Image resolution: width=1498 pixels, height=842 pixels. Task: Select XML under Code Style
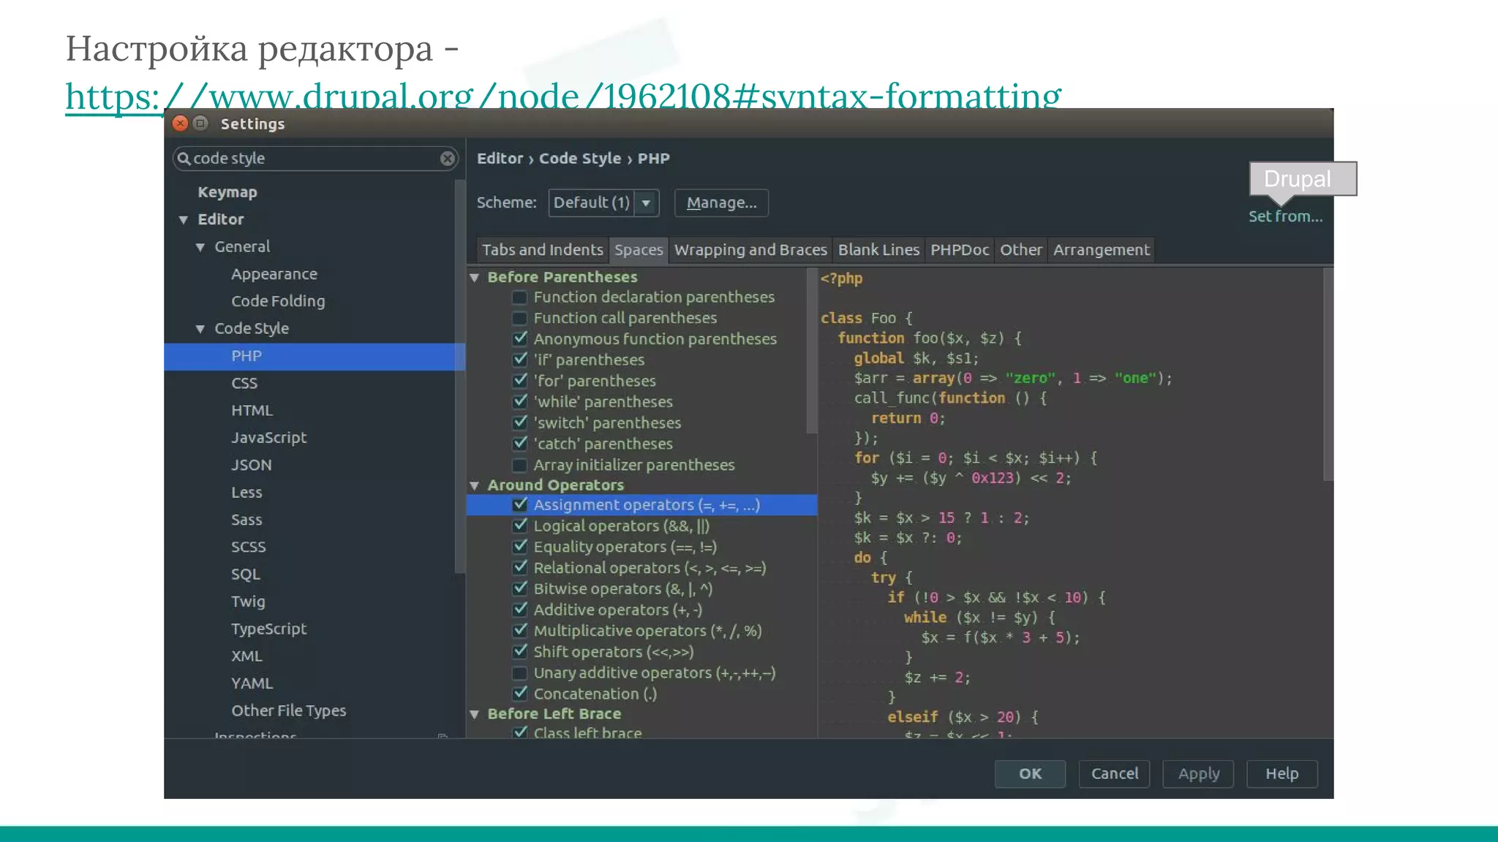tap(246, 656)
